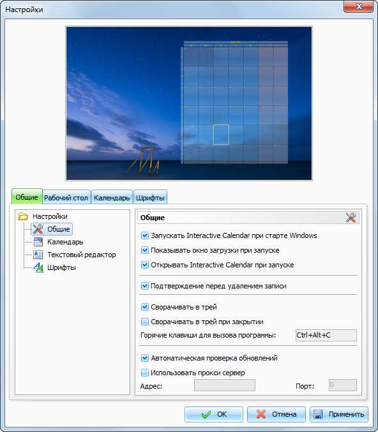The height and width of the screenshot is (432, 378).
Task: Click the Настройки folder icon
Action: point(24,216)
